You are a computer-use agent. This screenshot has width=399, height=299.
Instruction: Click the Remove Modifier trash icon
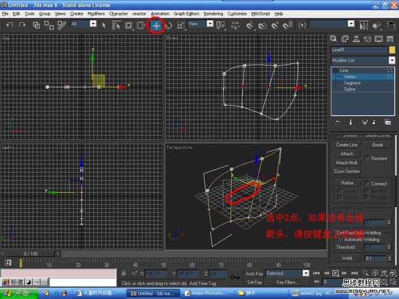click(x=374, y=123)
